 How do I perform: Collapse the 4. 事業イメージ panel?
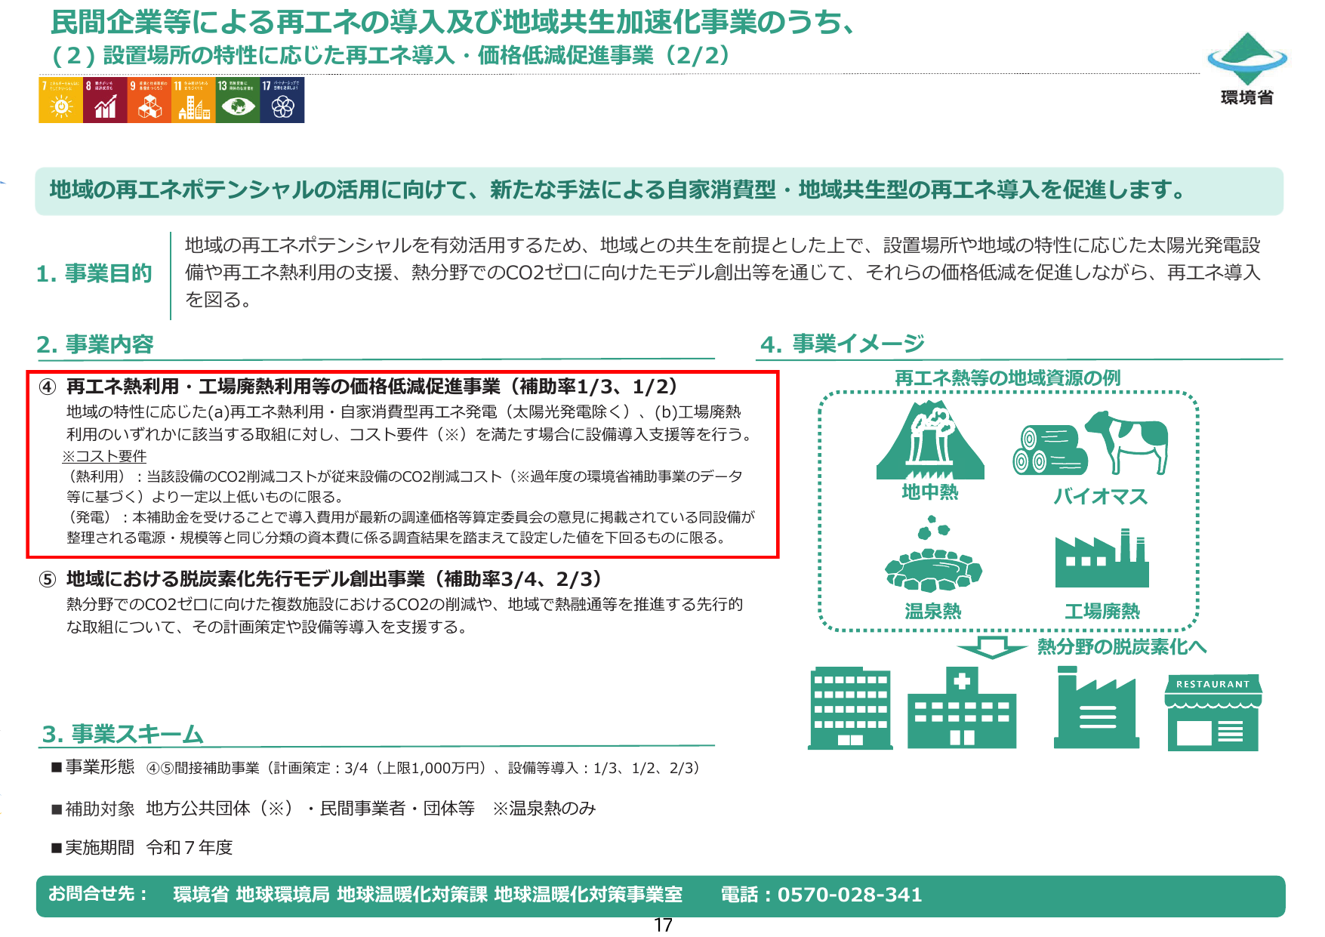tap(842, 344)
